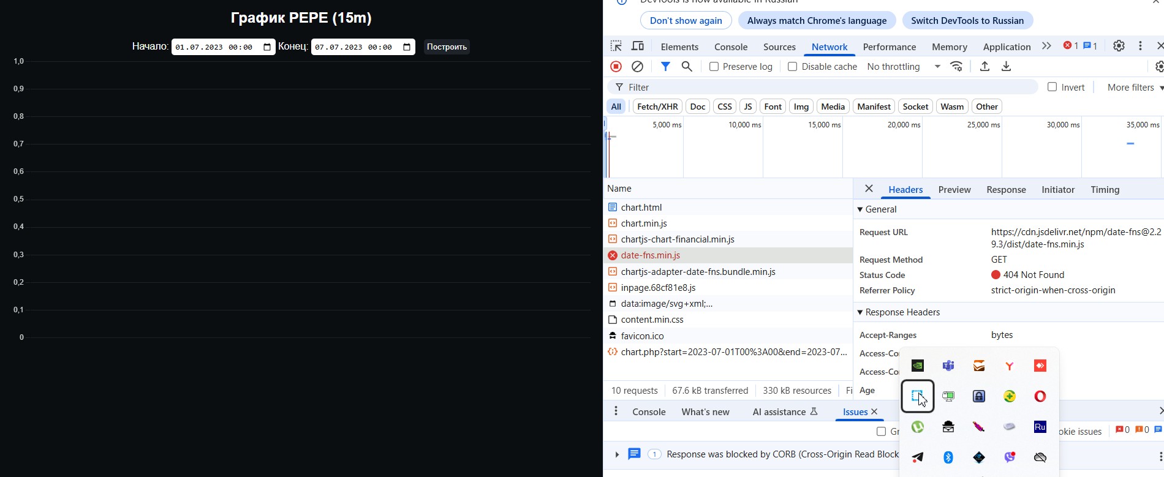Screen dimensions: 1164x477
Task: Tick the Invert filter checkbox
Action: pos(1052,87)
